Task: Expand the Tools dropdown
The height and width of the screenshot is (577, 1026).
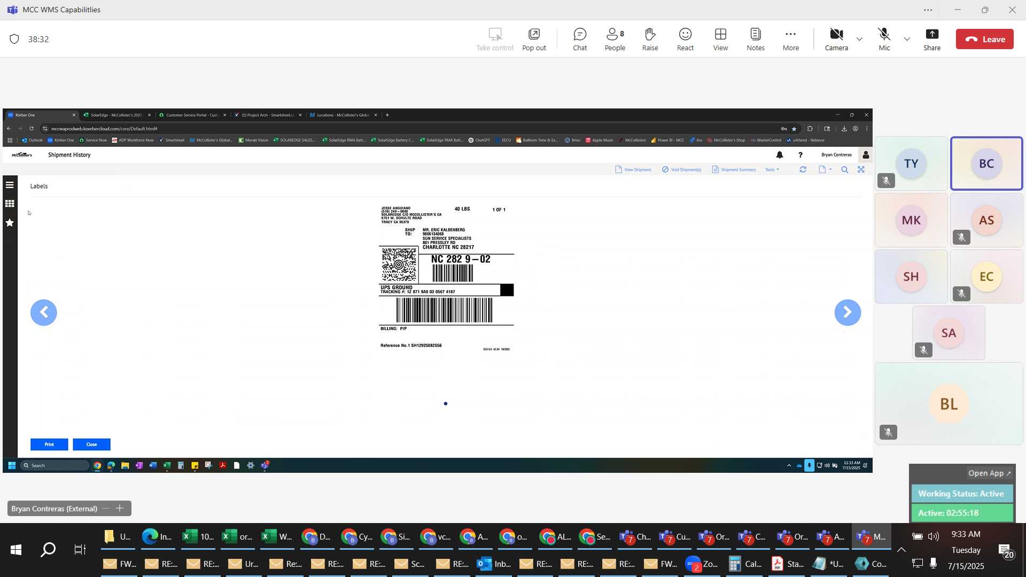Action: (x=772, y=169)
